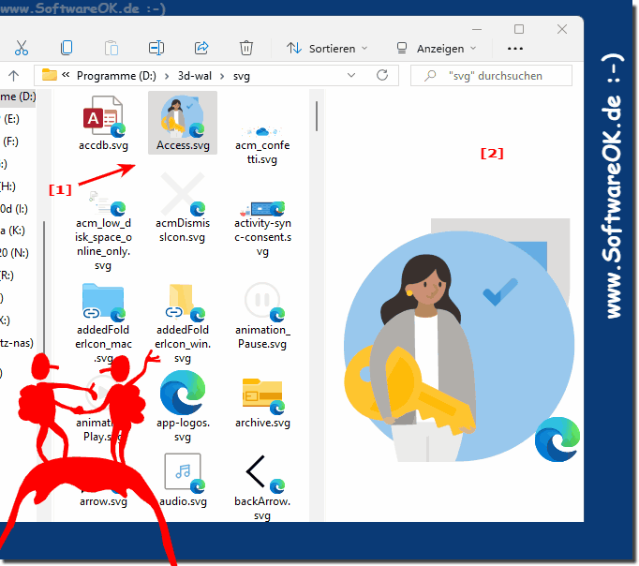
Task: Select the (I:) drive in navigation pane
Action: [x=14, y=209]
